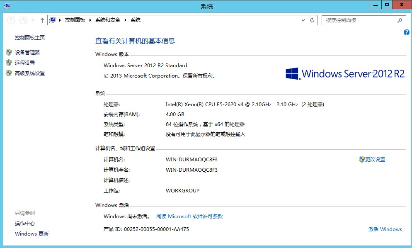Click the Forward navigation arrow
Screen dimensions: 412x248
click(23, 20)
